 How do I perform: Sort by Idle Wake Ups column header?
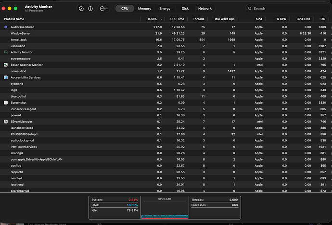click(224, 19)
